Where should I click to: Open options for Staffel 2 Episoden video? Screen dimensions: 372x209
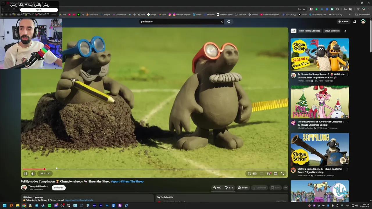(x=348, y=169)
